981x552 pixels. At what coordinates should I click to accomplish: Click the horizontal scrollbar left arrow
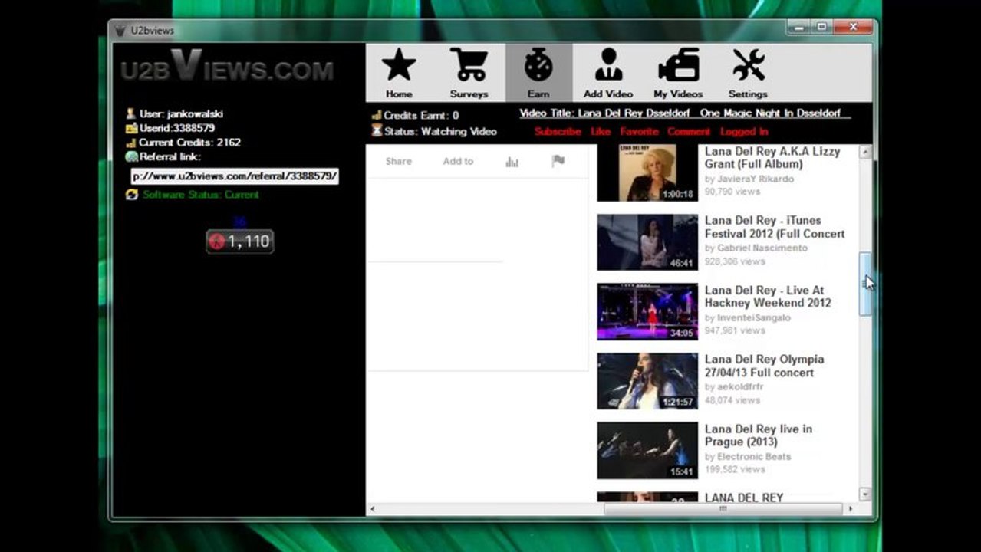[x=373, y=508]
